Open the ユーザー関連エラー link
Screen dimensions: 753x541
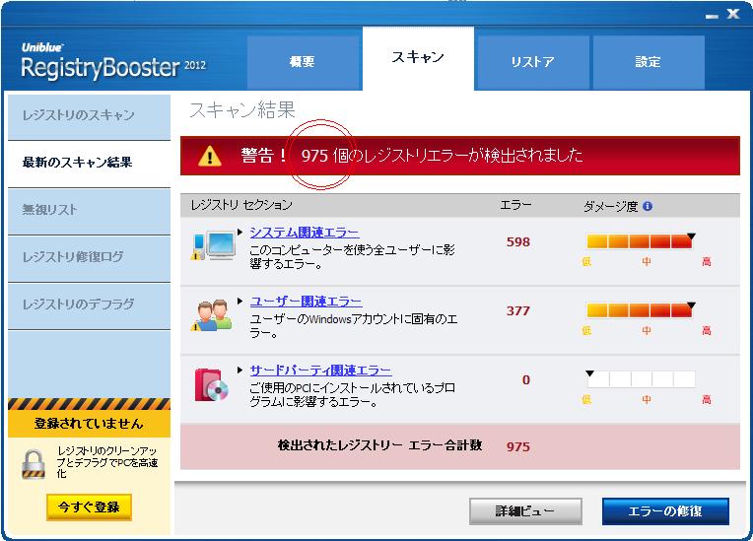(306, 302)
